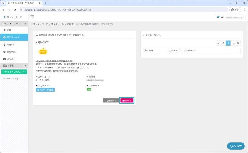Click the warning triangle icon
Viewport: 248px width, 153px height.
[222, 17]
